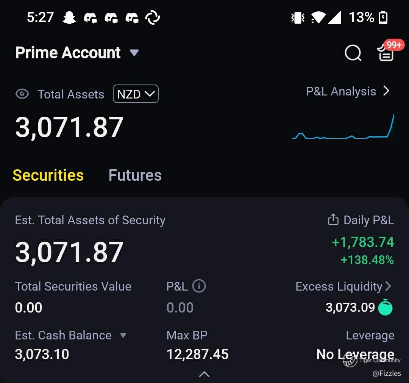Tap the green stopwatch risk indicator
Image resolution: width=409 pixels, height=383 pixels.
tap(386, 307)
